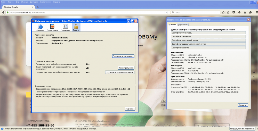Open the chat bubble toolbar icon
The width and height of the screenshot is (258, 131).
[x=251, y=12]
